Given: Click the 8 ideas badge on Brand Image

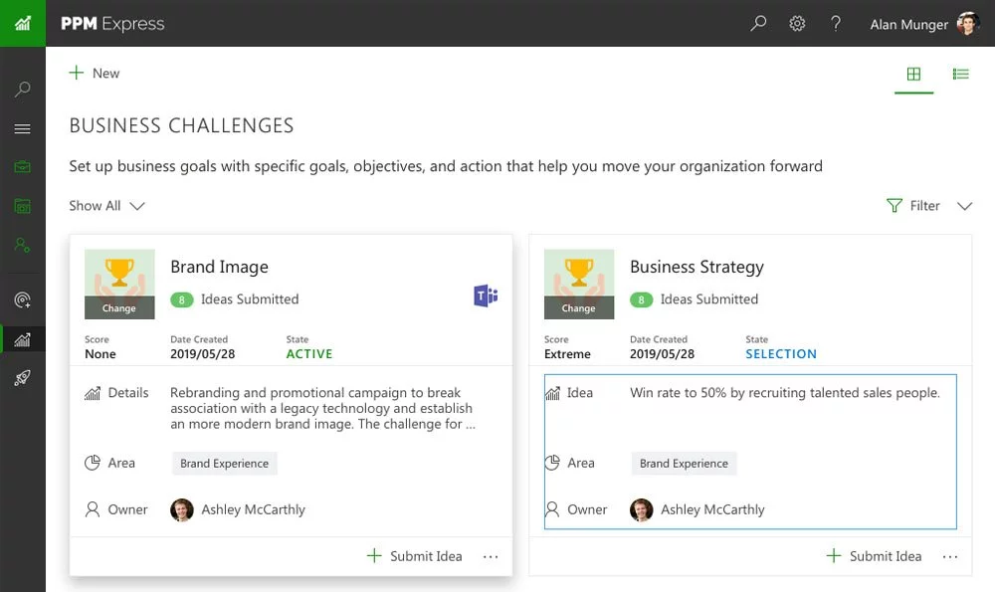Looking at the screenshot, I should click(181, 299).
